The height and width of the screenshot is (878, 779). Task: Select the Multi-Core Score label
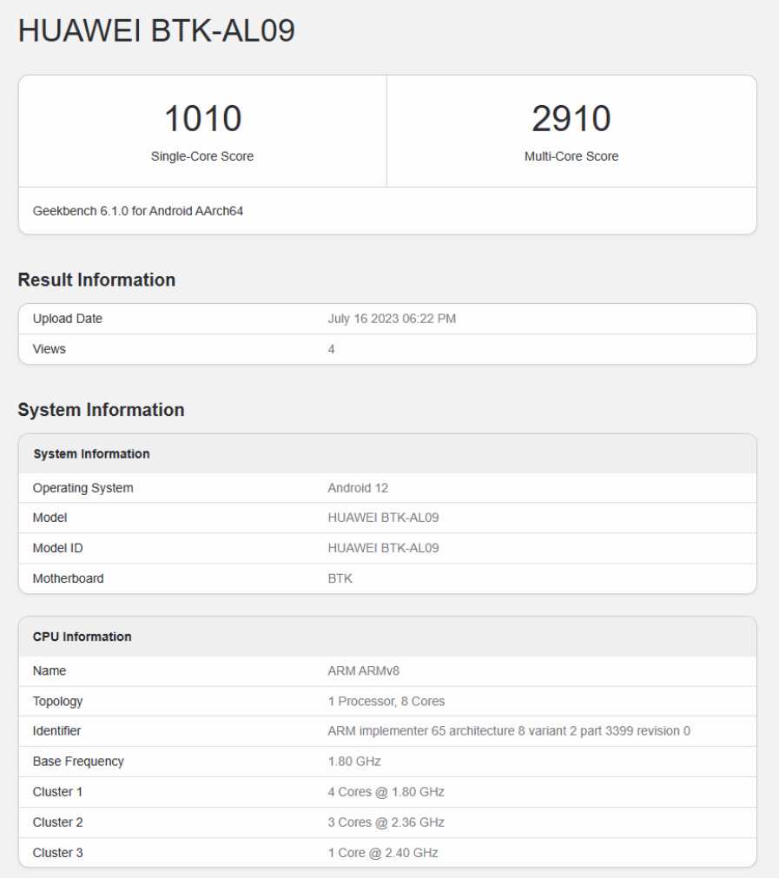[571, 157]
